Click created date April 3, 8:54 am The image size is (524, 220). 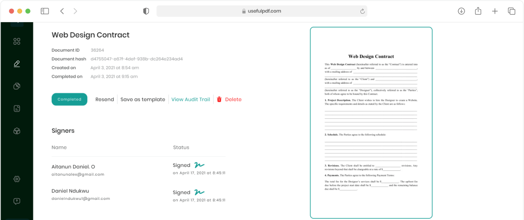tap(114, 68)
